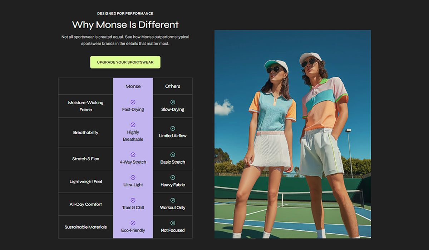Select the Monse column header
This screenshot has height=250, width=429.
133,86
